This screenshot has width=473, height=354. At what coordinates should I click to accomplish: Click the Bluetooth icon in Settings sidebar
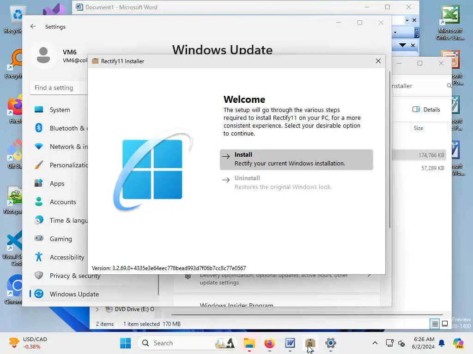tap(39, 128)
